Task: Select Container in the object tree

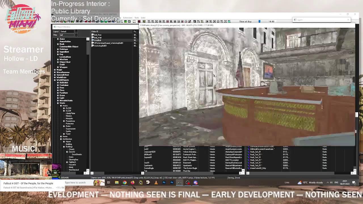Action: [x=64, y=85]
